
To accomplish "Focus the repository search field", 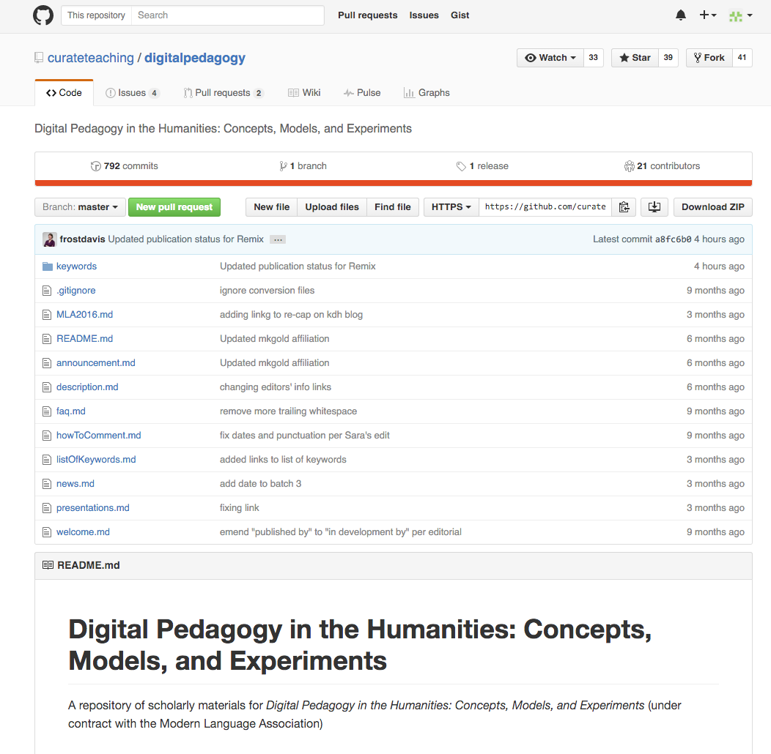I will [x=228, y=15].
